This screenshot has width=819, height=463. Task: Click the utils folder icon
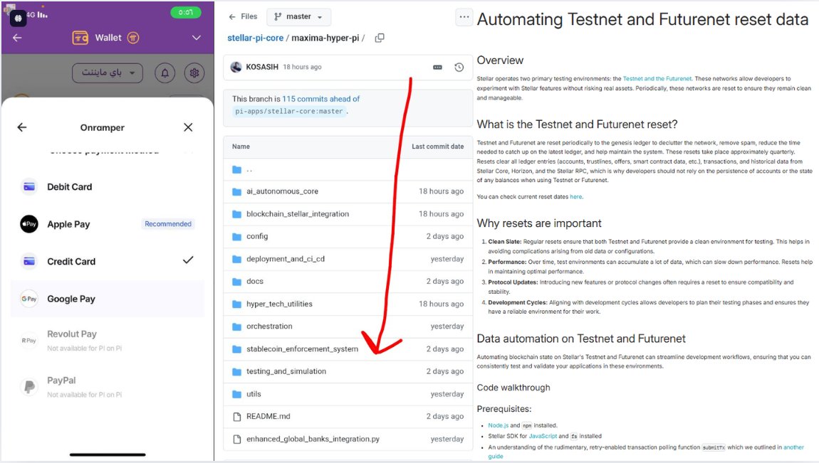pos(236,394)
